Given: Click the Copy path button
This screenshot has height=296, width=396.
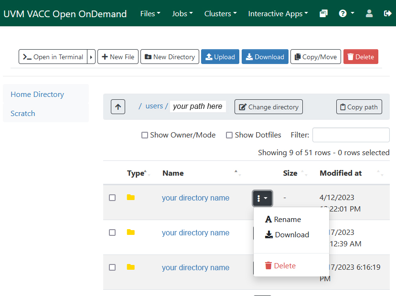Looking at the screenshot, I should (x=359, y=107).
